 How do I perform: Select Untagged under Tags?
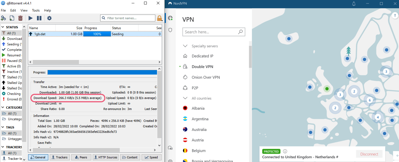click(x=11, y=139)
